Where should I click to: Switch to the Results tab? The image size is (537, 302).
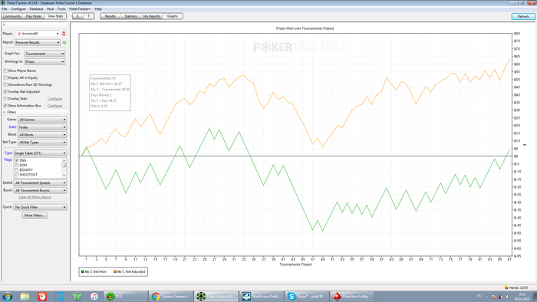pos(110,16)
